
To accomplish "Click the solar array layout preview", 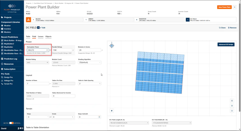I will [159, 73].
